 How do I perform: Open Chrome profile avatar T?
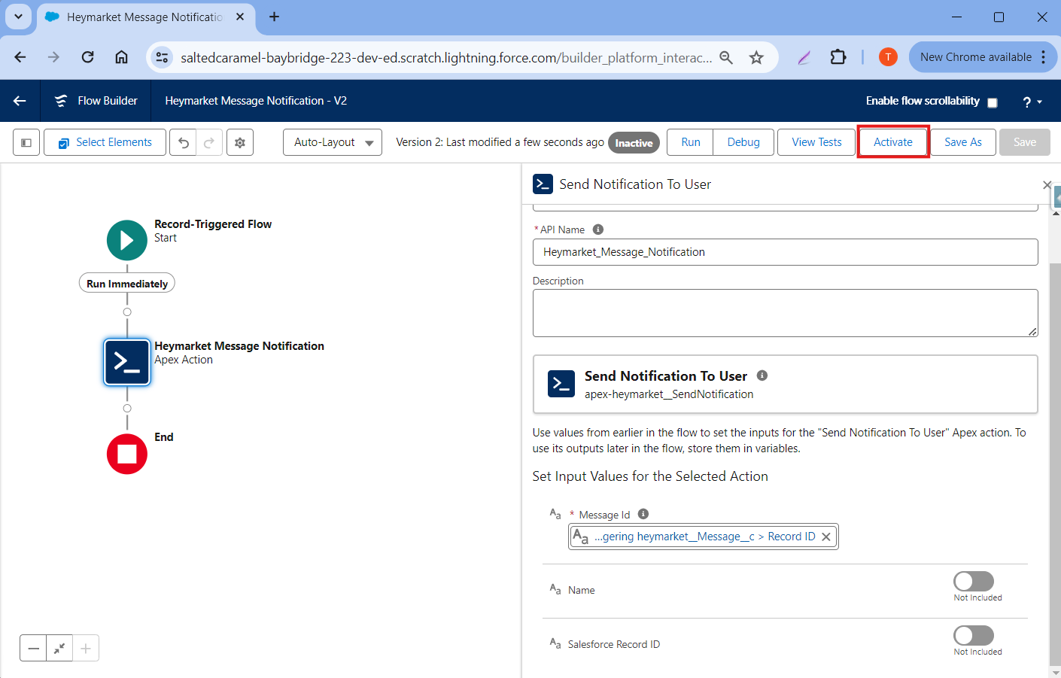[888, 57]
